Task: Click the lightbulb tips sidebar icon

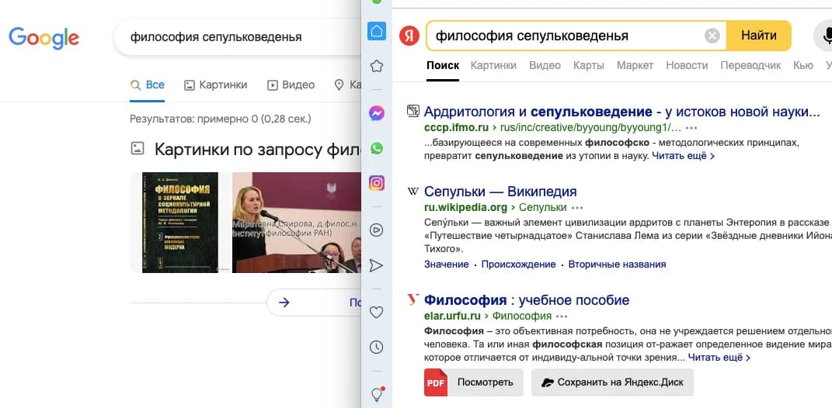Action: 377,394
